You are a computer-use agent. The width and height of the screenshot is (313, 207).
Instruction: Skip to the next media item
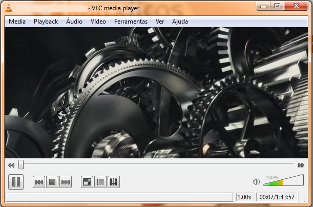66,182
